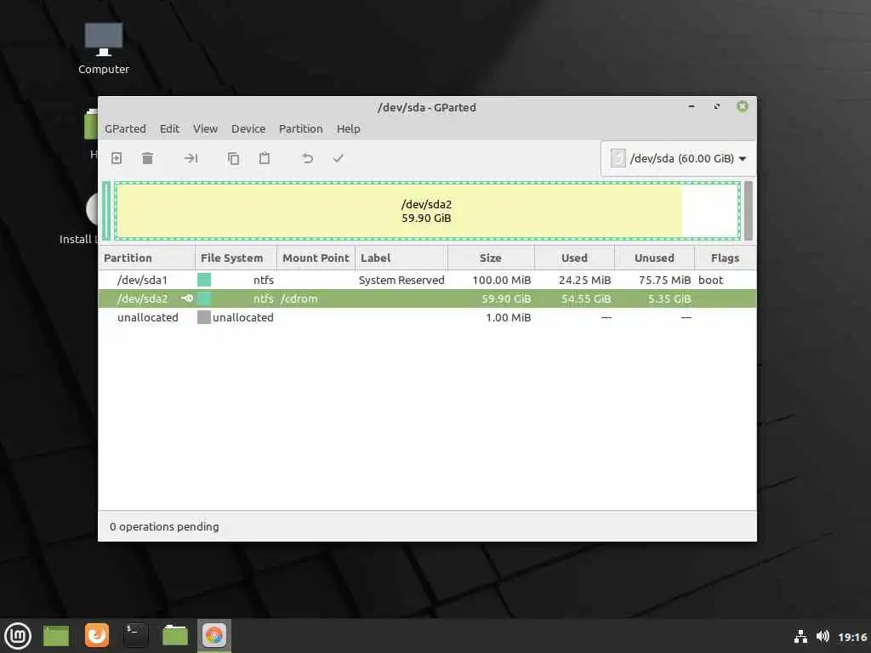
Task: Click the Unused column header
Action: coord(654,258)
